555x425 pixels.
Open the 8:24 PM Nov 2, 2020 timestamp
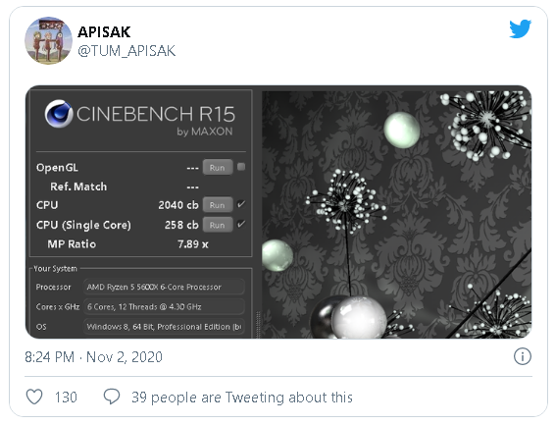93,357
